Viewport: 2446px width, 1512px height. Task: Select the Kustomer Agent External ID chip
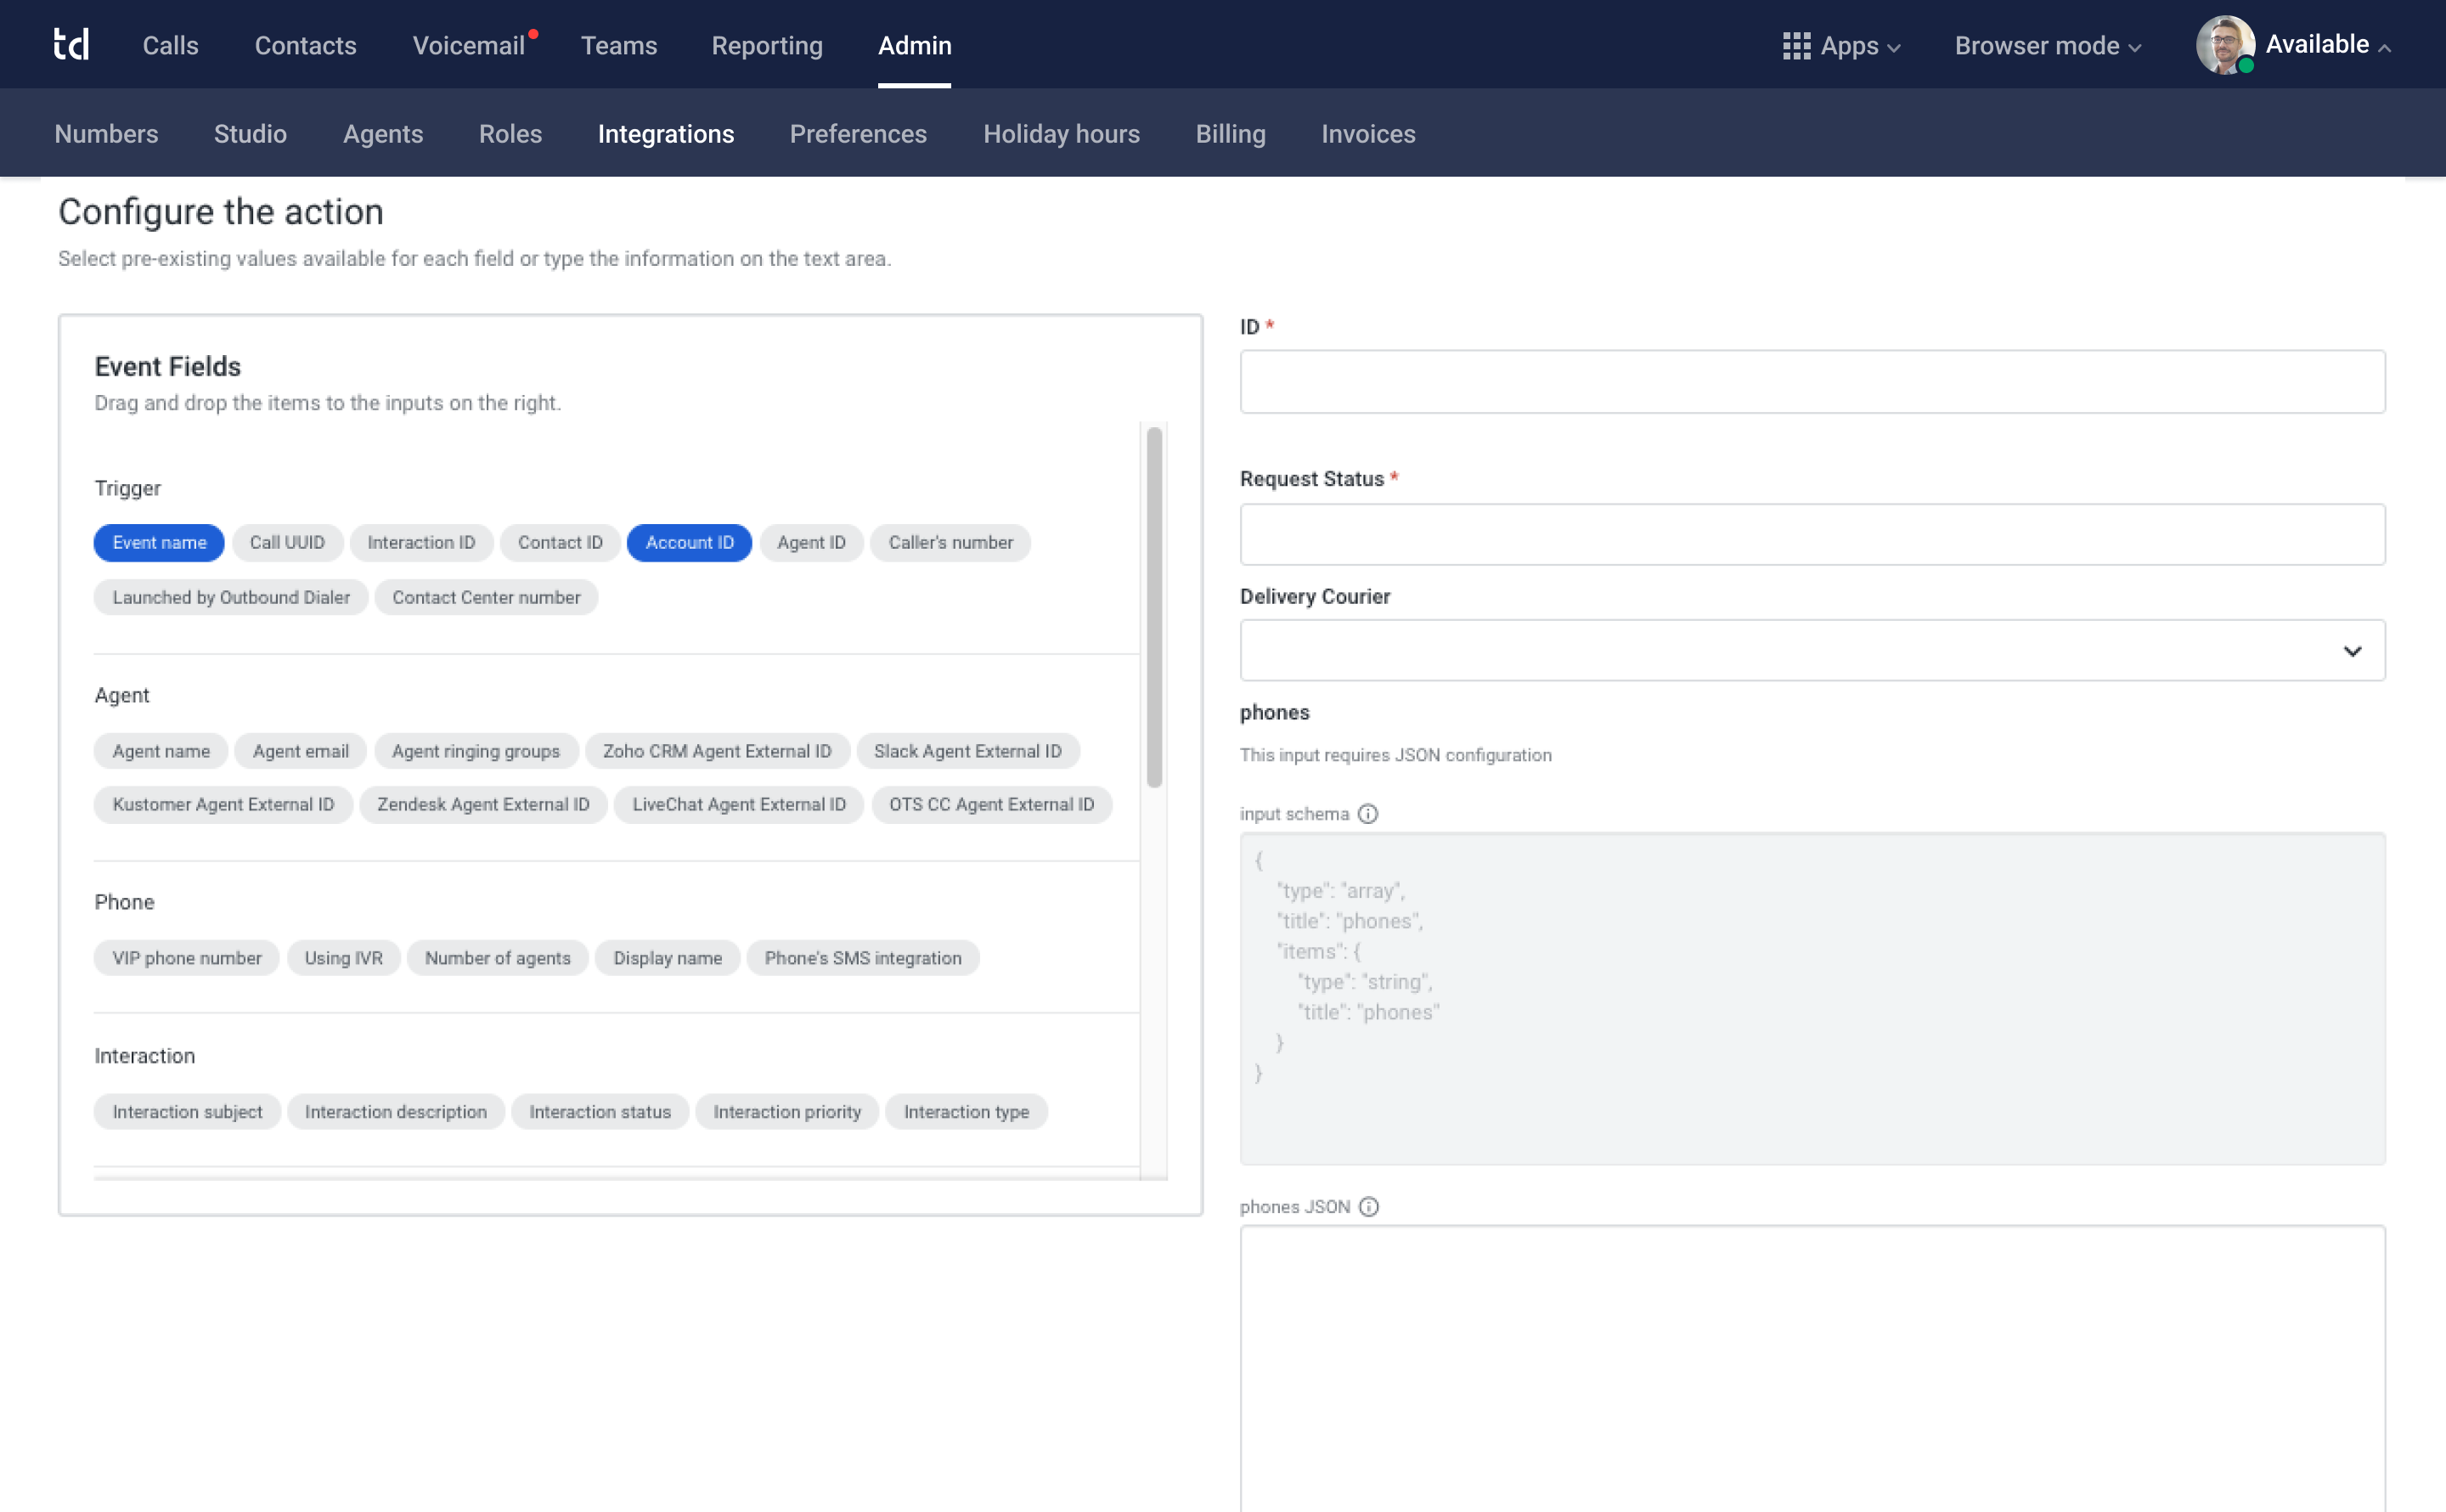pos(223,805)
